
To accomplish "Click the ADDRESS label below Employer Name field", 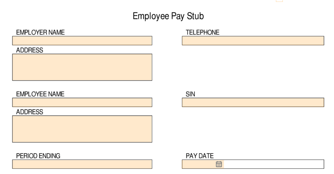I will coord(30,50).
